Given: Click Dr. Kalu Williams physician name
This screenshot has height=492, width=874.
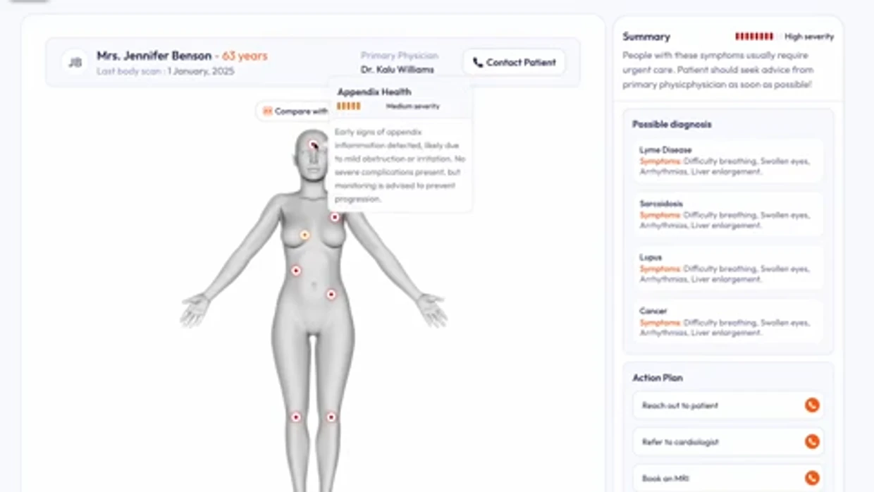Looking at the screenshot, I should pyautogui.click(x=398, y=70).
